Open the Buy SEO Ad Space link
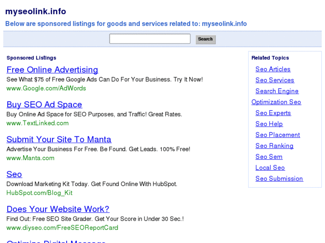325x243 pixels. [x=44, y=104]
